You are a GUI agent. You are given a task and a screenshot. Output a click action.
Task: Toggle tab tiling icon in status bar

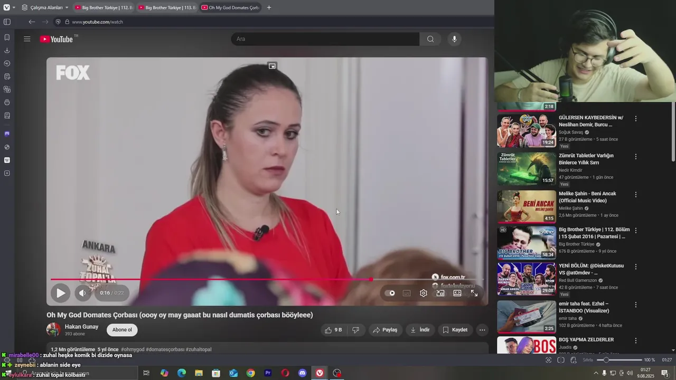click(x=561, y=360)
